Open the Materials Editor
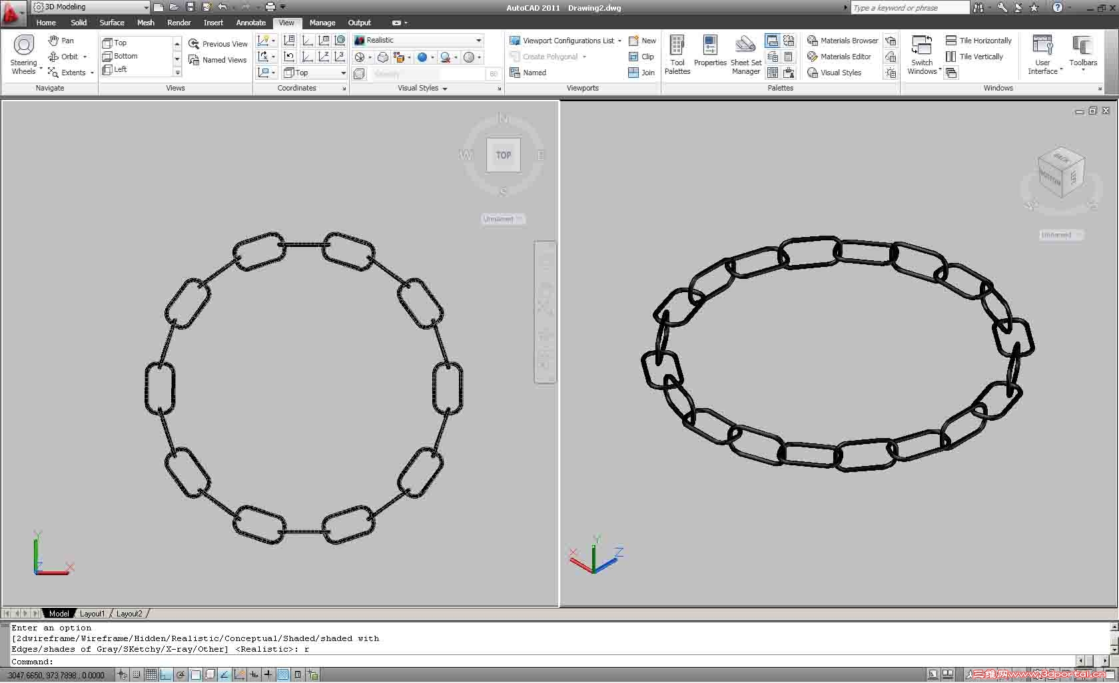 [839, 57]
